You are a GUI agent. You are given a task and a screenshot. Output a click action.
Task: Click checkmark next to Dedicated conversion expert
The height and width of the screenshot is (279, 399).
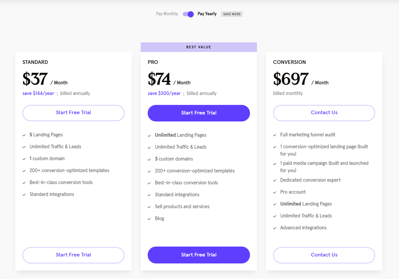click(x=275, y=180)
